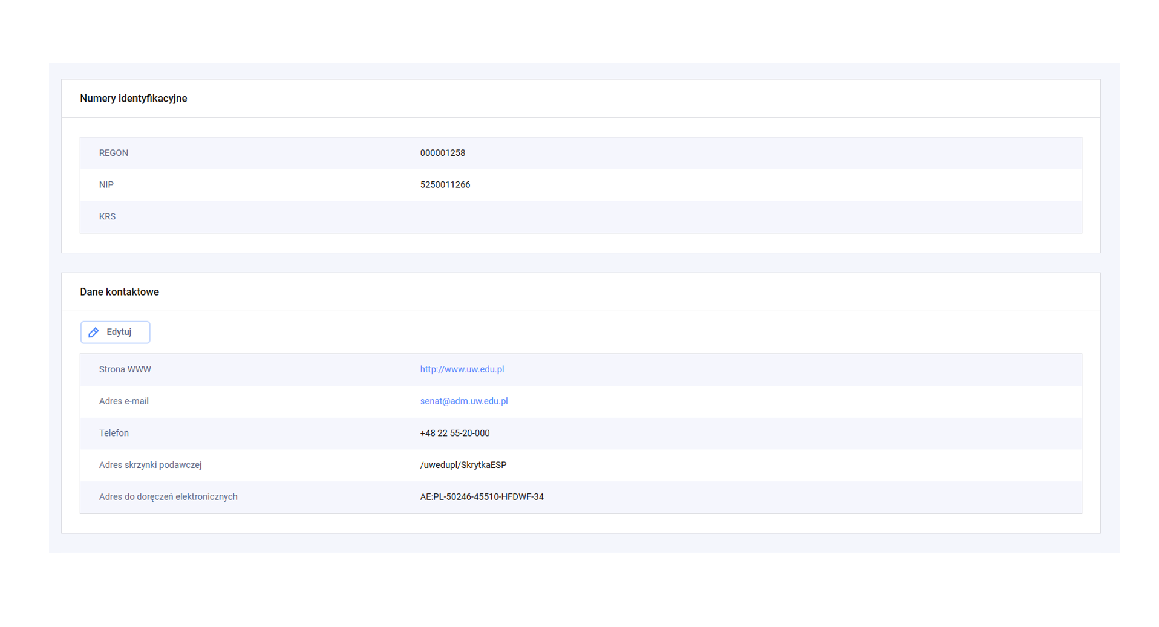The image size is (1159, 627).
Task: Click the Telefon row label
Action: (114, 434)
